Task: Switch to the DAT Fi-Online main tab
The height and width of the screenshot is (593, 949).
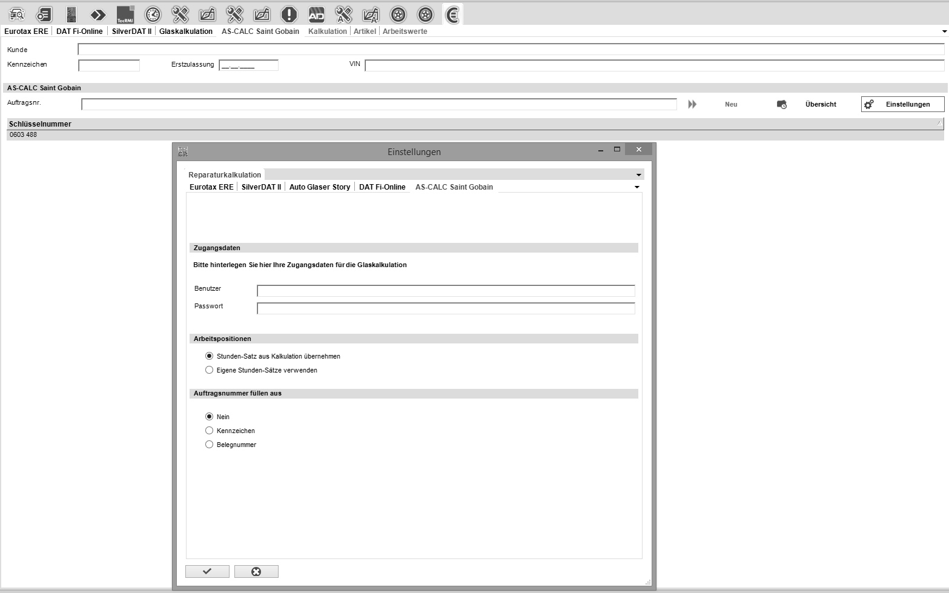Action: [79, 31]
